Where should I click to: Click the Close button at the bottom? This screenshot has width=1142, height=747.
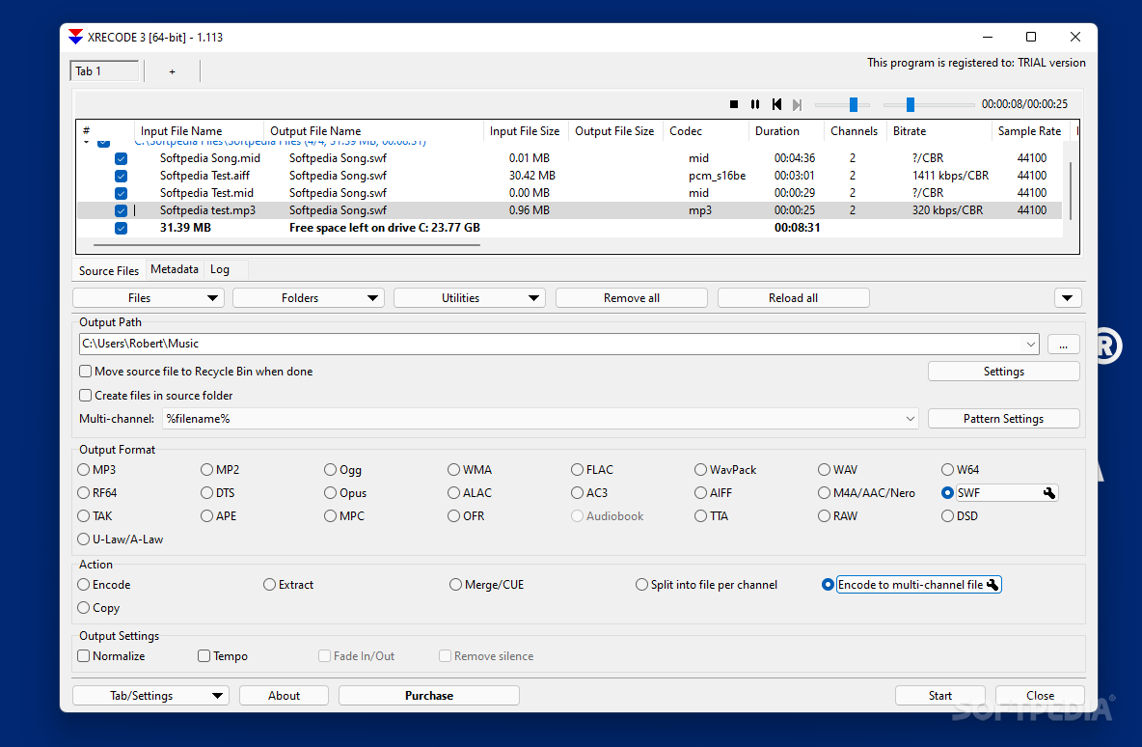(1040, 695)
